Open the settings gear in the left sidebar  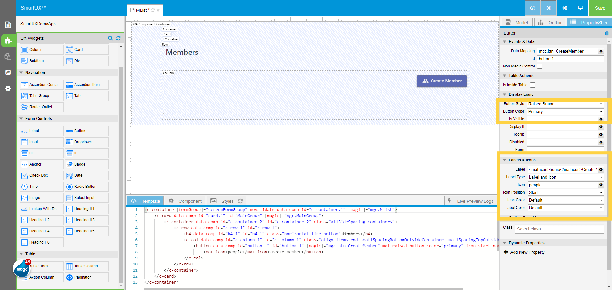coord(8,88)
